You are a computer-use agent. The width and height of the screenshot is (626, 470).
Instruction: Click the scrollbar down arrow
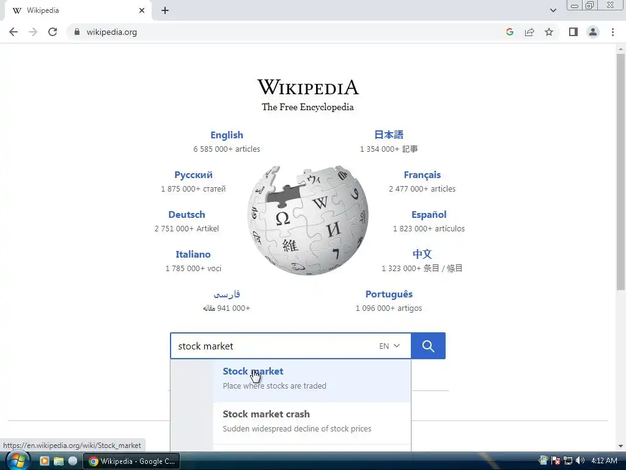click(620, 446)
